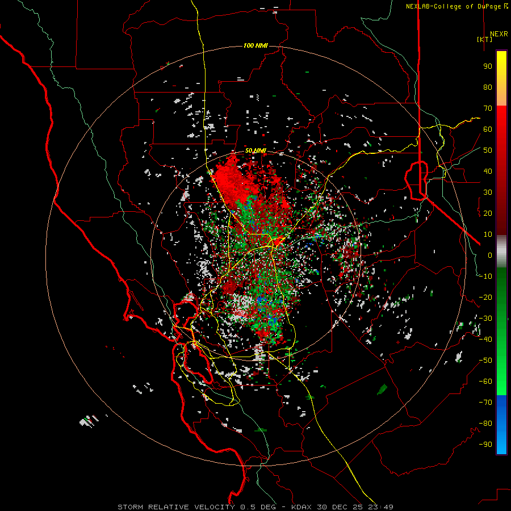Image resolution: width=511 pixels, height=511 pixels.
Task: Select the -20 value on velocity scale
Action: click(485, 298)
